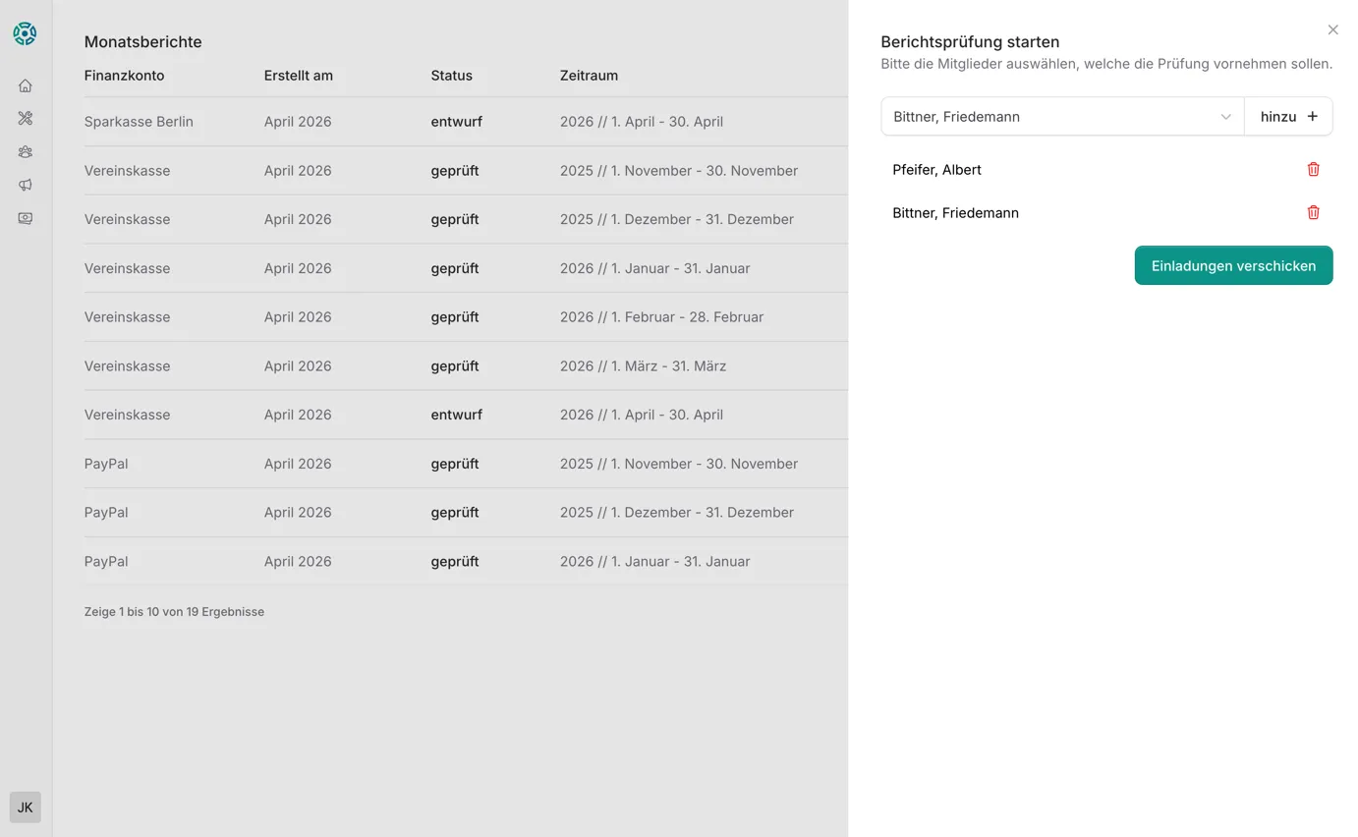The height and width of the screenshot is (837, 1358).
Task: Click the Status column header
Action: pyautogui.click(x=451, y=76)
